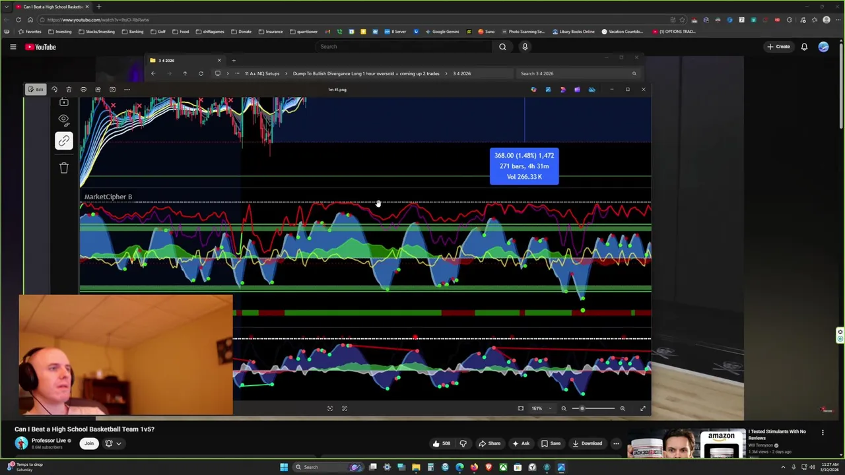This screenshot has width=845, height=475.
Task: Click 'Dump To Bullish Divergence' breadcrumb folder
Action: click(x=366, y=73)
